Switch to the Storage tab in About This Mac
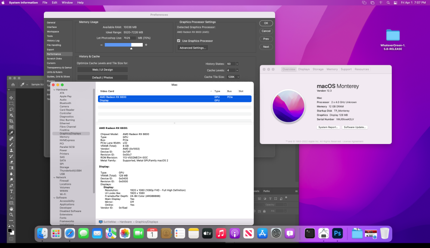Viewport: 430px width, 248px height. (318, 69)
